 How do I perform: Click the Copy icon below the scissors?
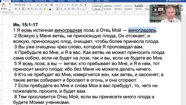[x=10, y=7]
